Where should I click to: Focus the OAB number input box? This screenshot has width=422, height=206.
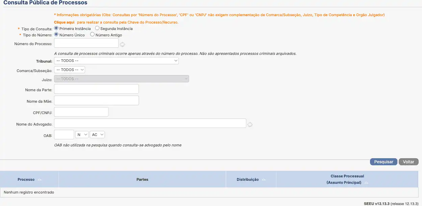click(64, 135)
